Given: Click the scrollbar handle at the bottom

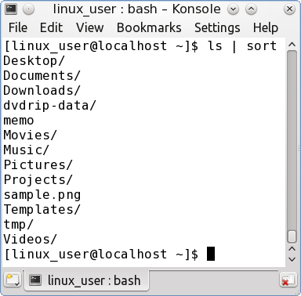Looking at the screenshot, I should [292, 236].
